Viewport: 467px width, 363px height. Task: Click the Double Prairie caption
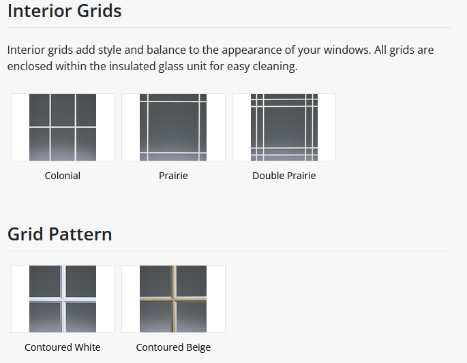click(284, 176)
